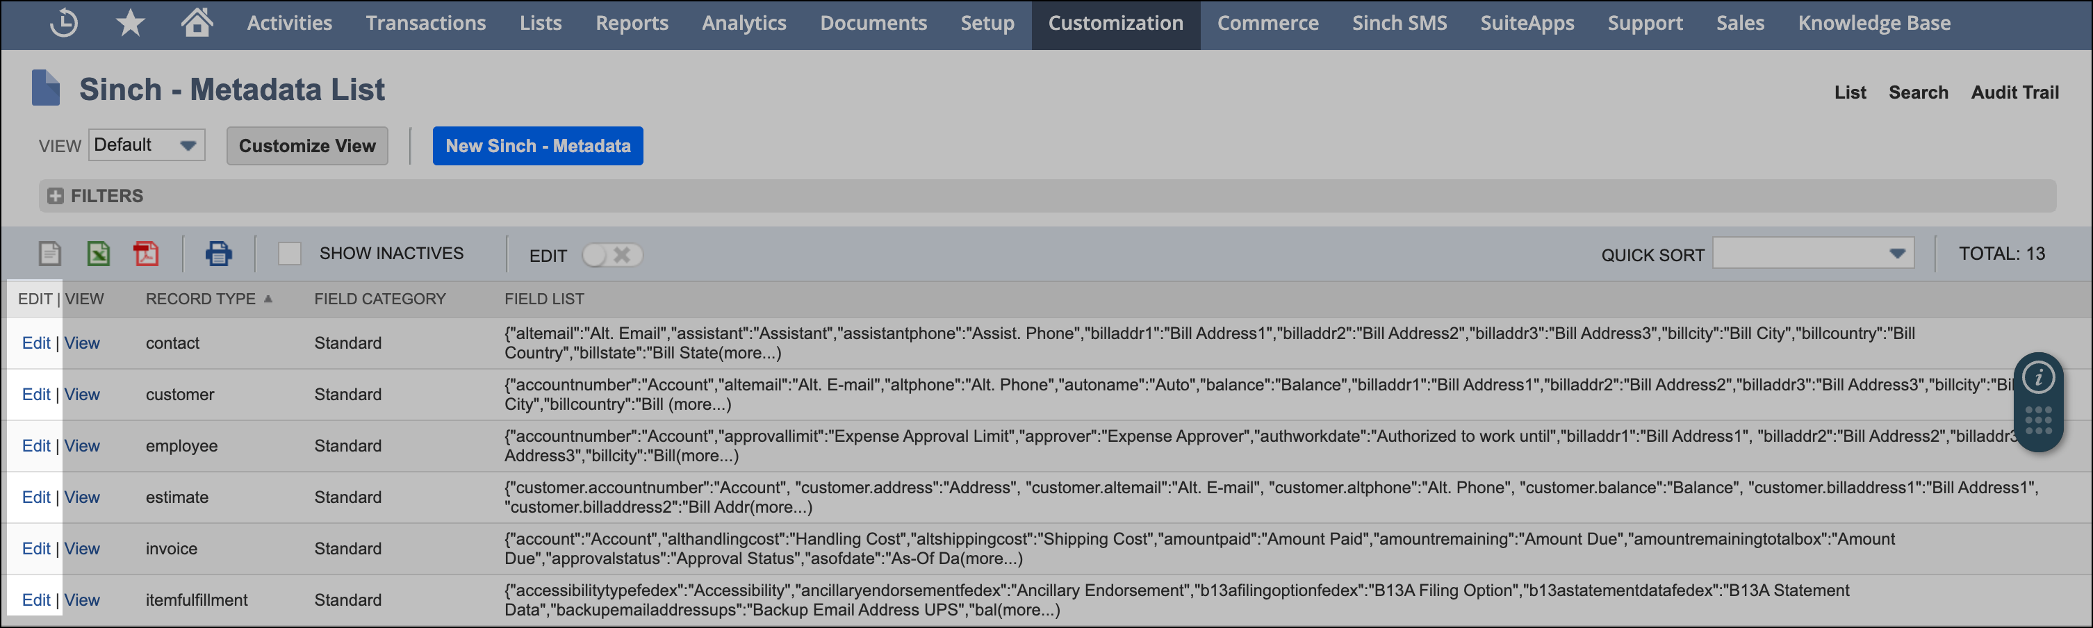Open the Activities menu
2093x628 pixels.
(289, 23)
